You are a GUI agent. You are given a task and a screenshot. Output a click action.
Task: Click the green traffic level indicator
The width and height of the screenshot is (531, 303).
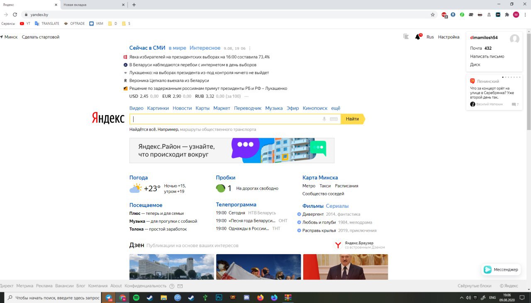(x=221, y=188)
